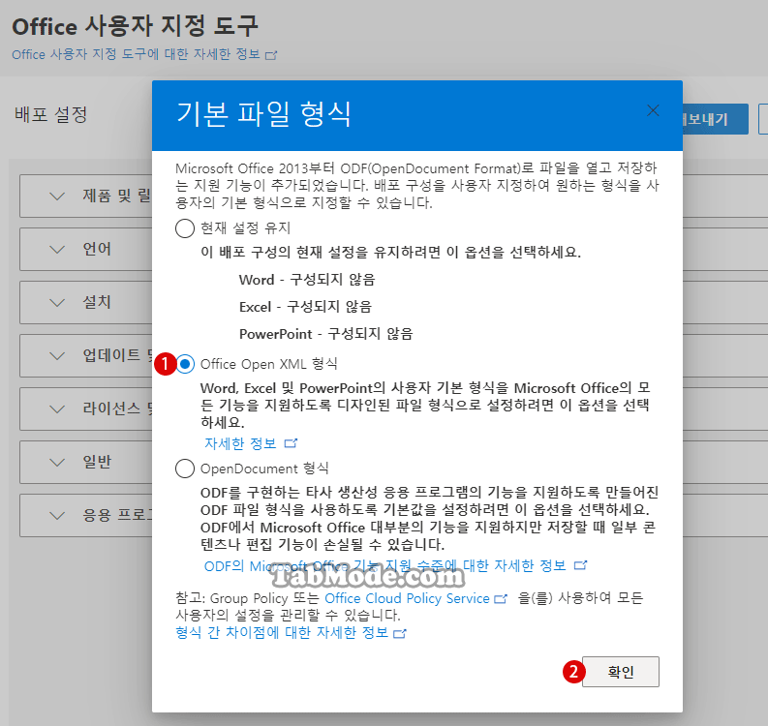The width and height of the screenshot is (768, 726).
Task: Expand the 제품 및 릴리스 section chevron
Action: point(57,197)
